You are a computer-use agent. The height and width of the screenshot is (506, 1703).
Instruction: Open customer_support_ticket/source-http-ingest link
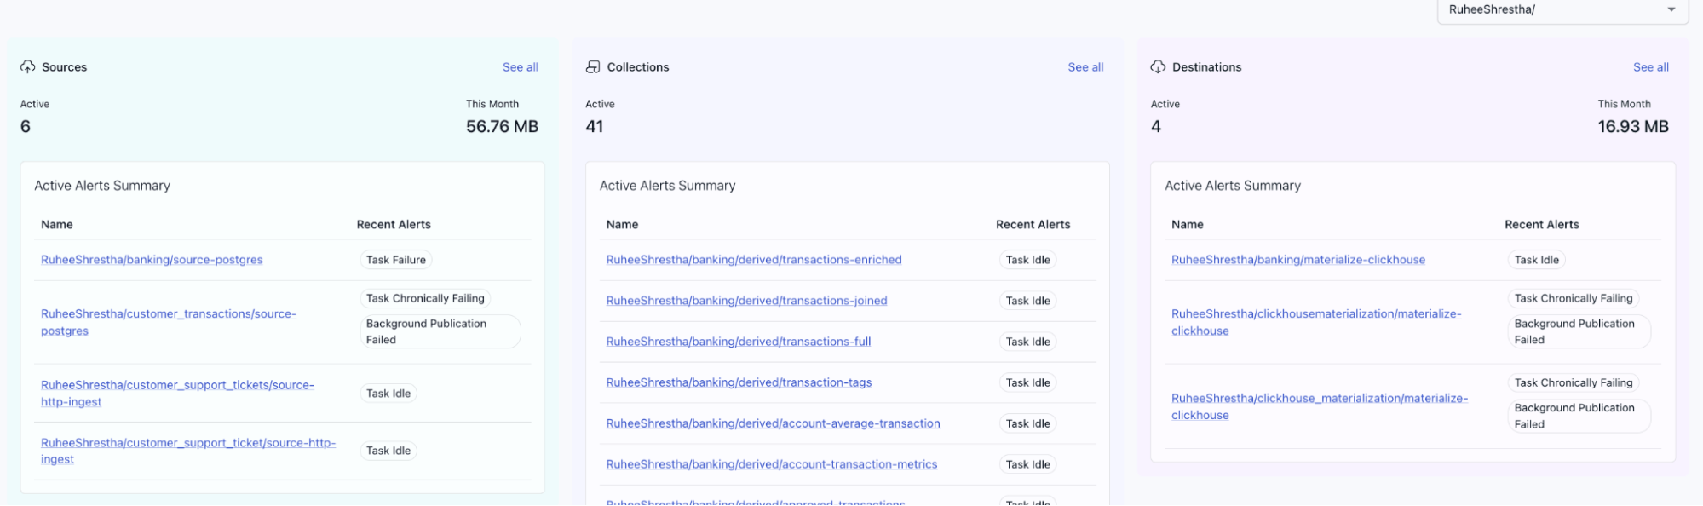click(188, 451)
